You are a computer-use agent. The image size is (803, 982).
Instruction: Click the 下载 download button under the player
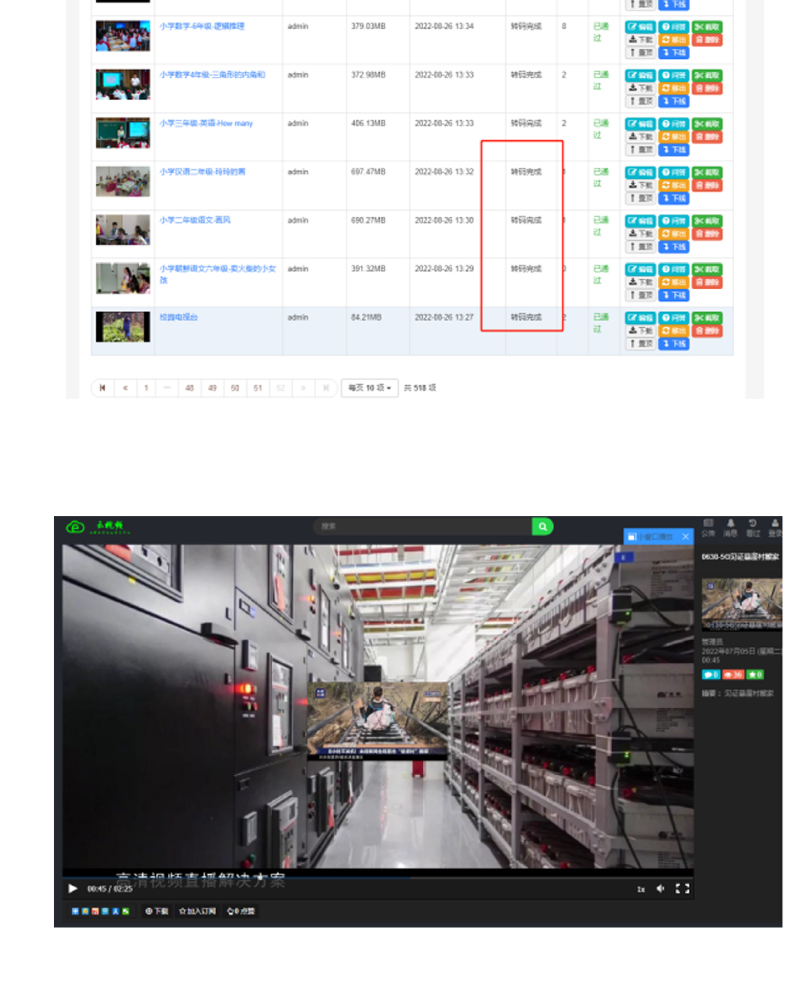(x=157, y=911)
